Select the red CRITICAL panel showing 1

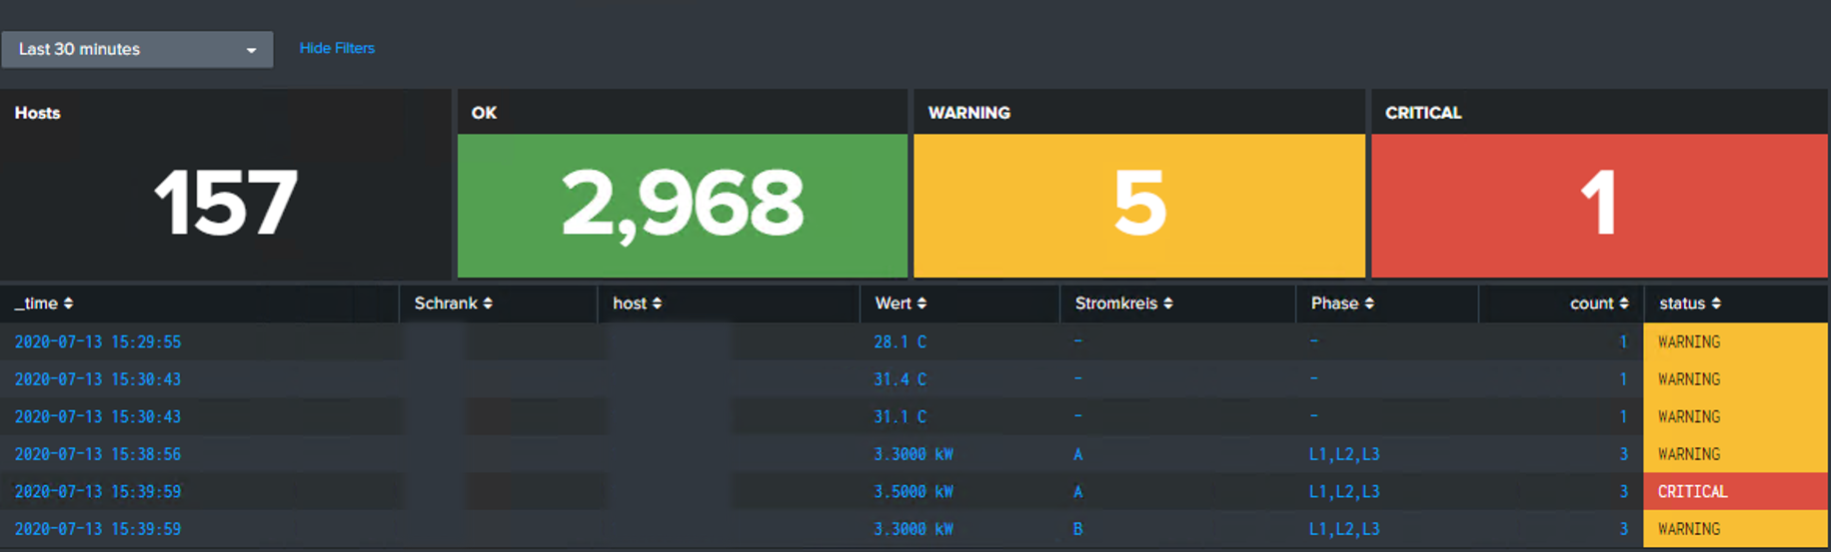click(1598, 205)
